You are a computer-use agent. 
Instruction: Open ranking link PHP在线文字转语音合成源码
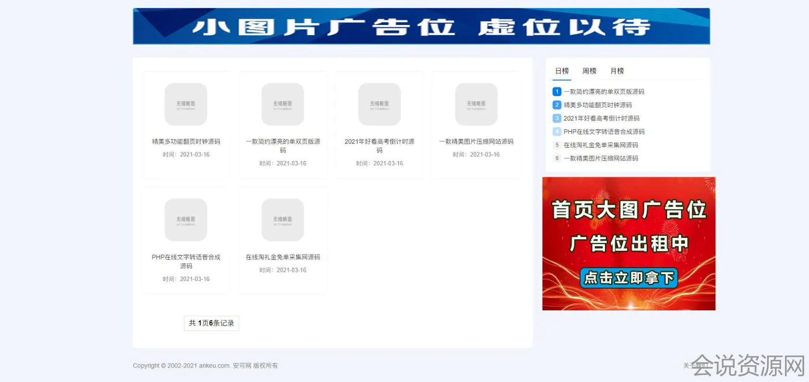(x=604, y=132)
